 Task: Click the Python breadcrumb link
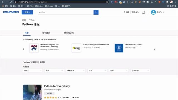pyautogui.click(x=31, y=20)
